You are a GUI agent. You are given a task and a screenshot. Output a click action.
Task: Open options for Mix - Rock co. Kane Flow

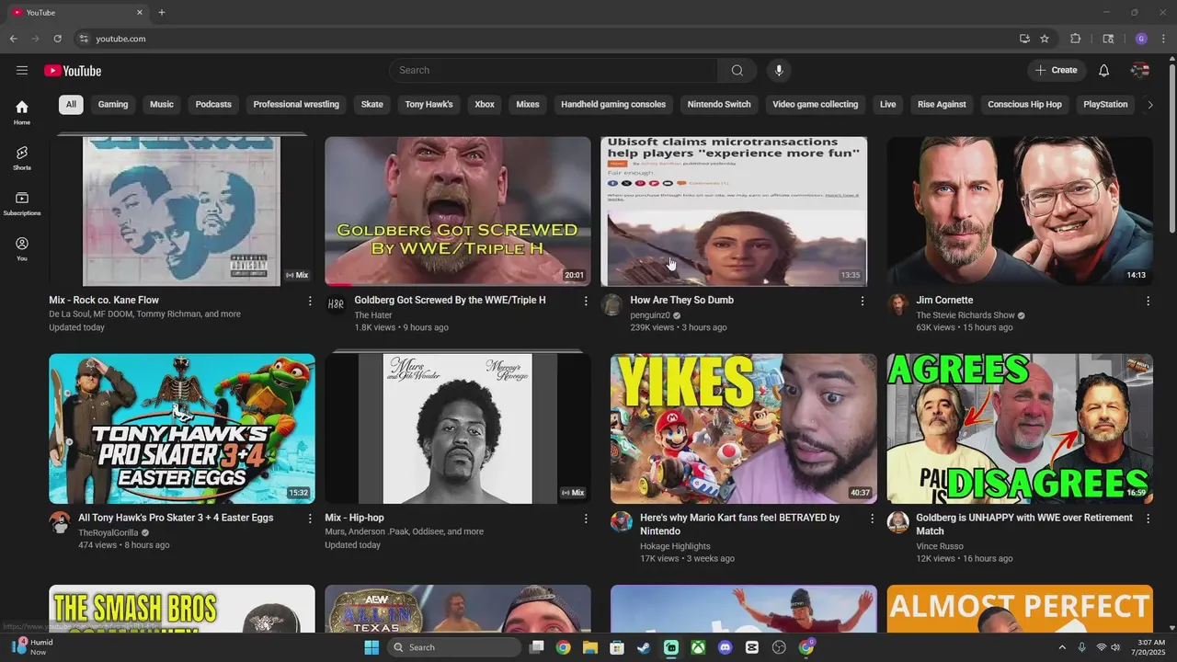310,301
